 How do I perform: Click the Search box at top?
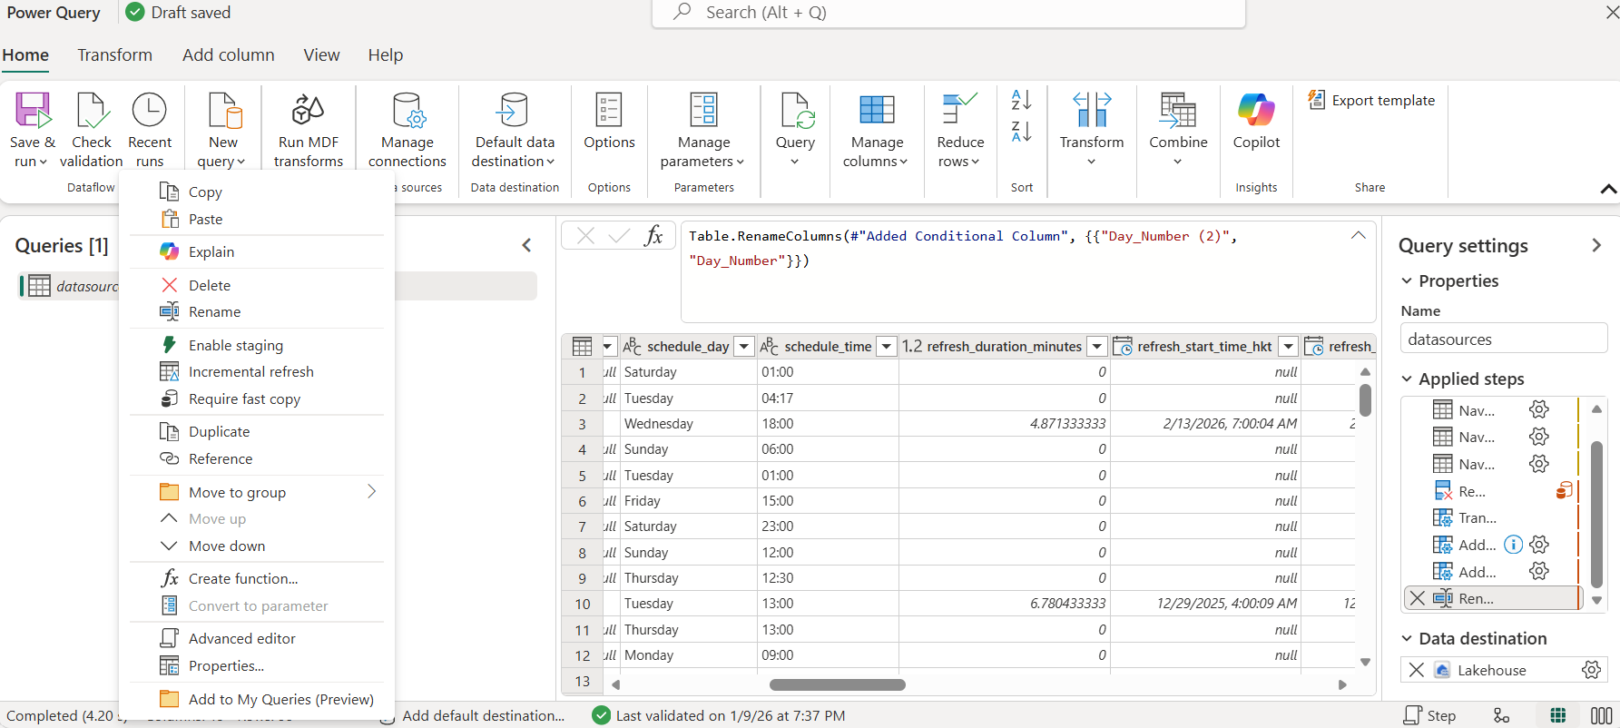point(948,13)
